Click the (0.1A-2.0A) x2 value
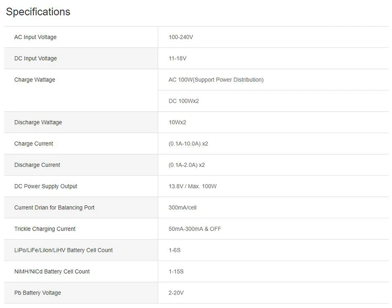 point(187,165)
